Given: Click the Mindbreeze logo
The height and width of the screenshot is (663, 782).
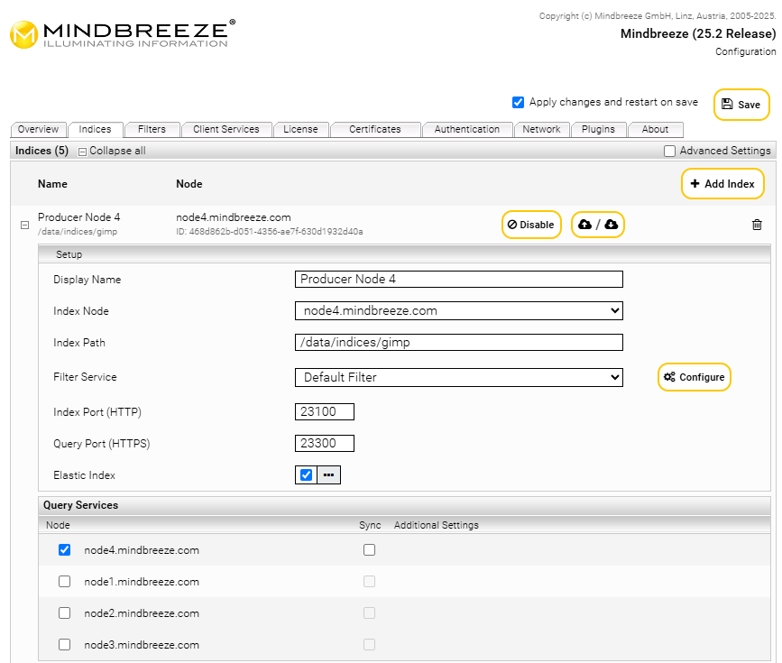Looking at the screenshot, I should click(x=123, y=34).
